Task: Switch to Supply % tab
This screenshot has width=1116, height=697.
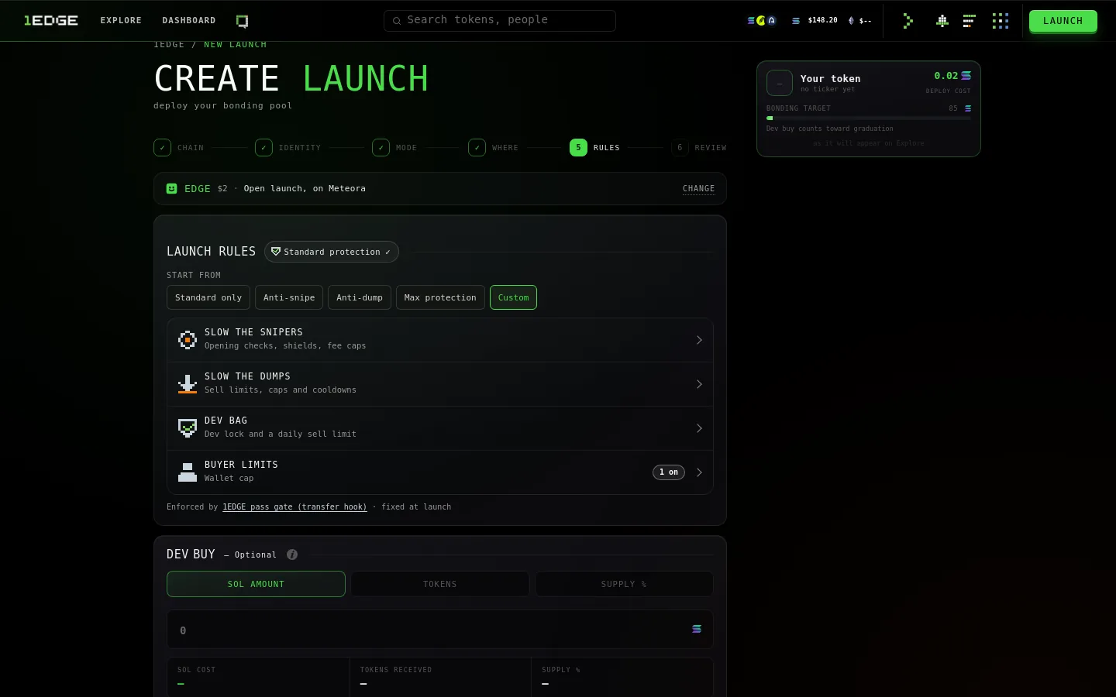Action: coord(624,584)
